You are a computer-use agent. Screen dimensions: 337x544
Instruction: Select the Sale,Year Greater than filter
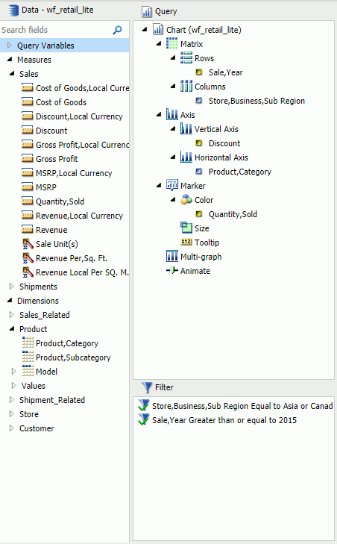click(x=224, y=420)
